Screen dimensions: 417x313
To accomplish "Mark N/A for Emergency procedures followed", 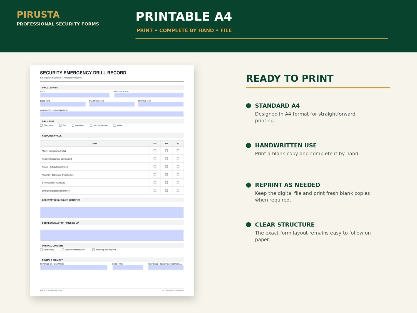I will (178, 191).
